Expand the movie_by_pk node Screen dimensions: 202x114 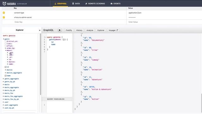click(3, 90)
